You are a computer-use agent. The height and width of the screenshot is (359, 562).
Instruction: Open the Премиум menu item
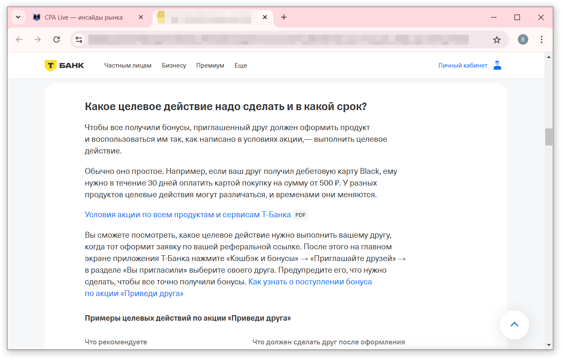[x=210, y=65]
